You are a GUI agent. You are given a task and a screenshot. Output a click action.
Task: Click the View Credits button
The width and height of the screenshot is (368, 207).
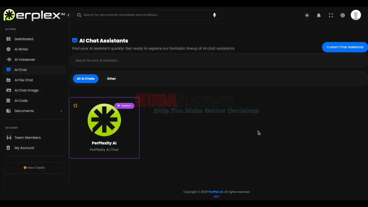coord(34,168)
